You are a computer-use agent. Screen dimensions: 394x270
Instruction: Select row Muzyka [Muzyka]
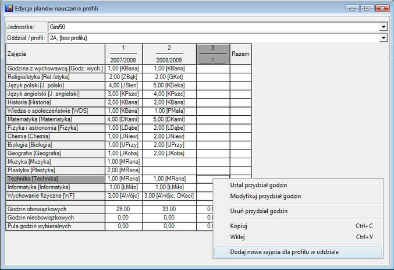point(55,162)
